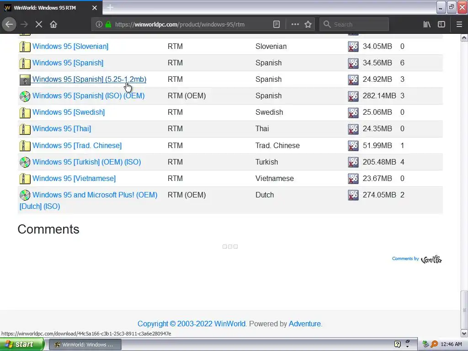Select the Trad. Chinese language cell

(277, 145)
